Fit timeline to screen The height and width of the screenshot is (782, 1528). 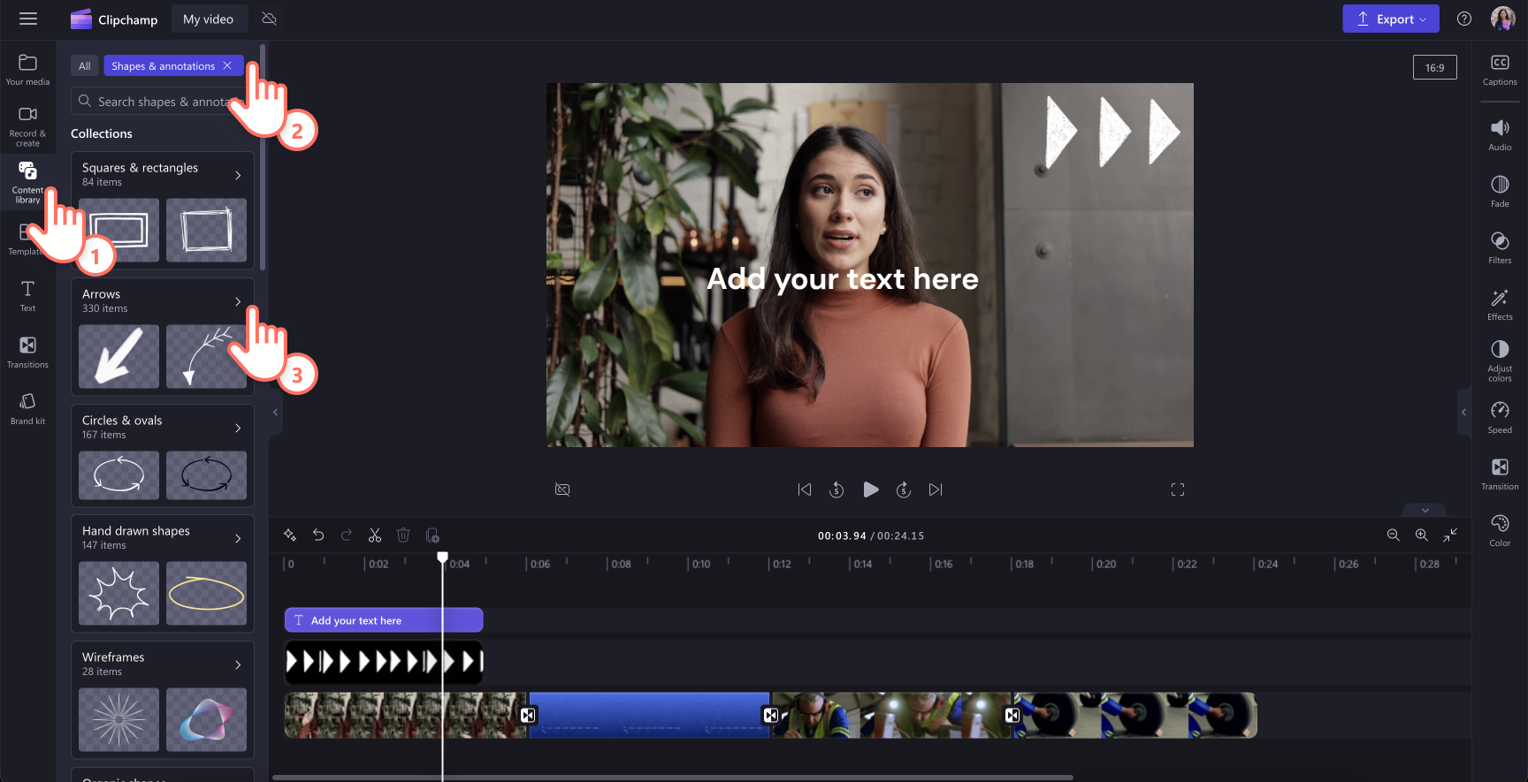[1450, 535]
